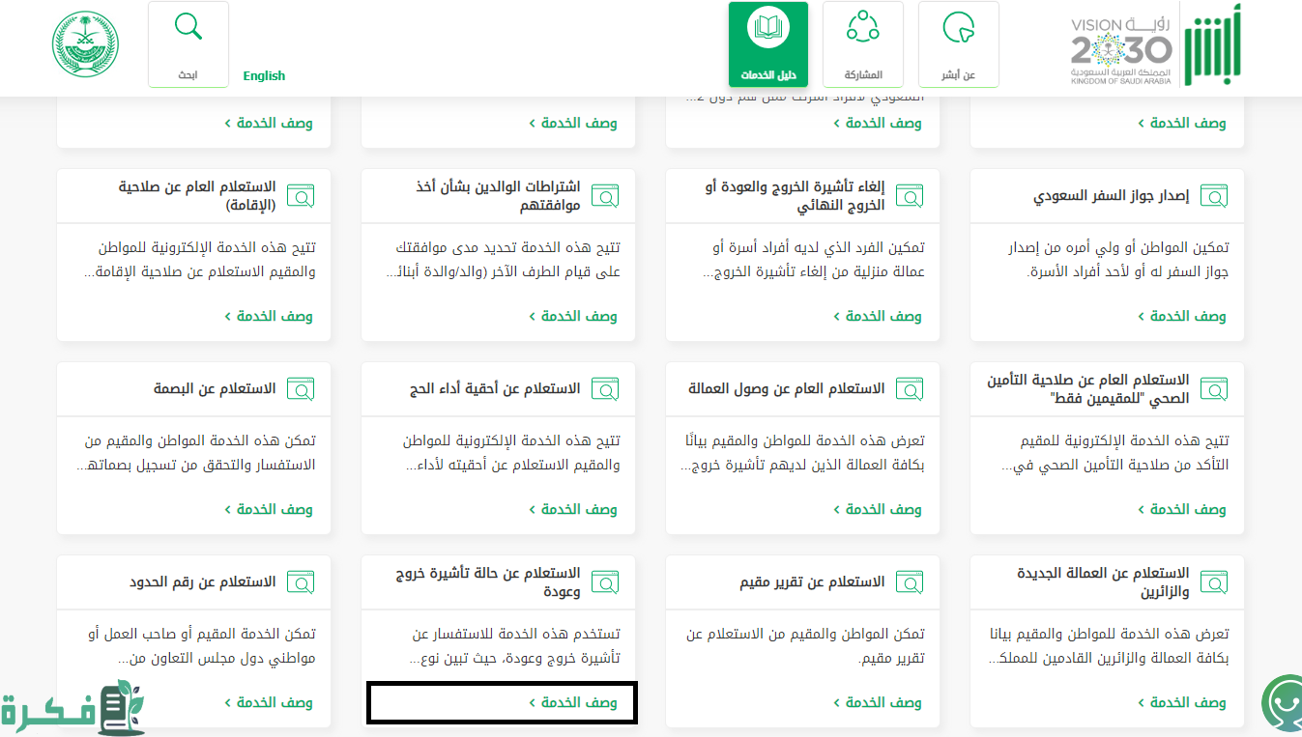Click the Absher logo
This screenshot has width=1302, height=737.
click(1213, 48)
